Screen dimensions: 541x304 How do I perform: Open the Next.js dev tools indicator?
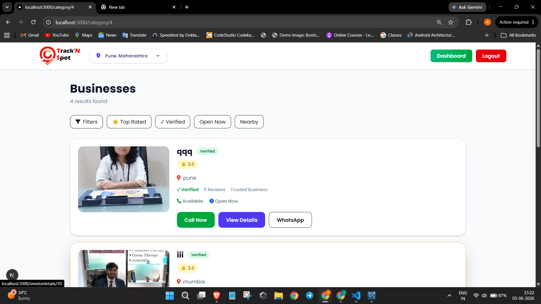(12, 275)
